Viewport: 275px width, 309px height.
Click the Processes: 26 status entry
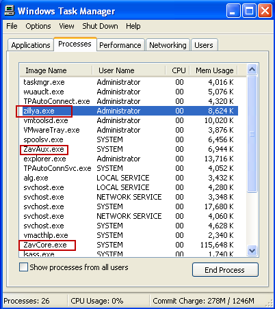(x=27, y=301)
